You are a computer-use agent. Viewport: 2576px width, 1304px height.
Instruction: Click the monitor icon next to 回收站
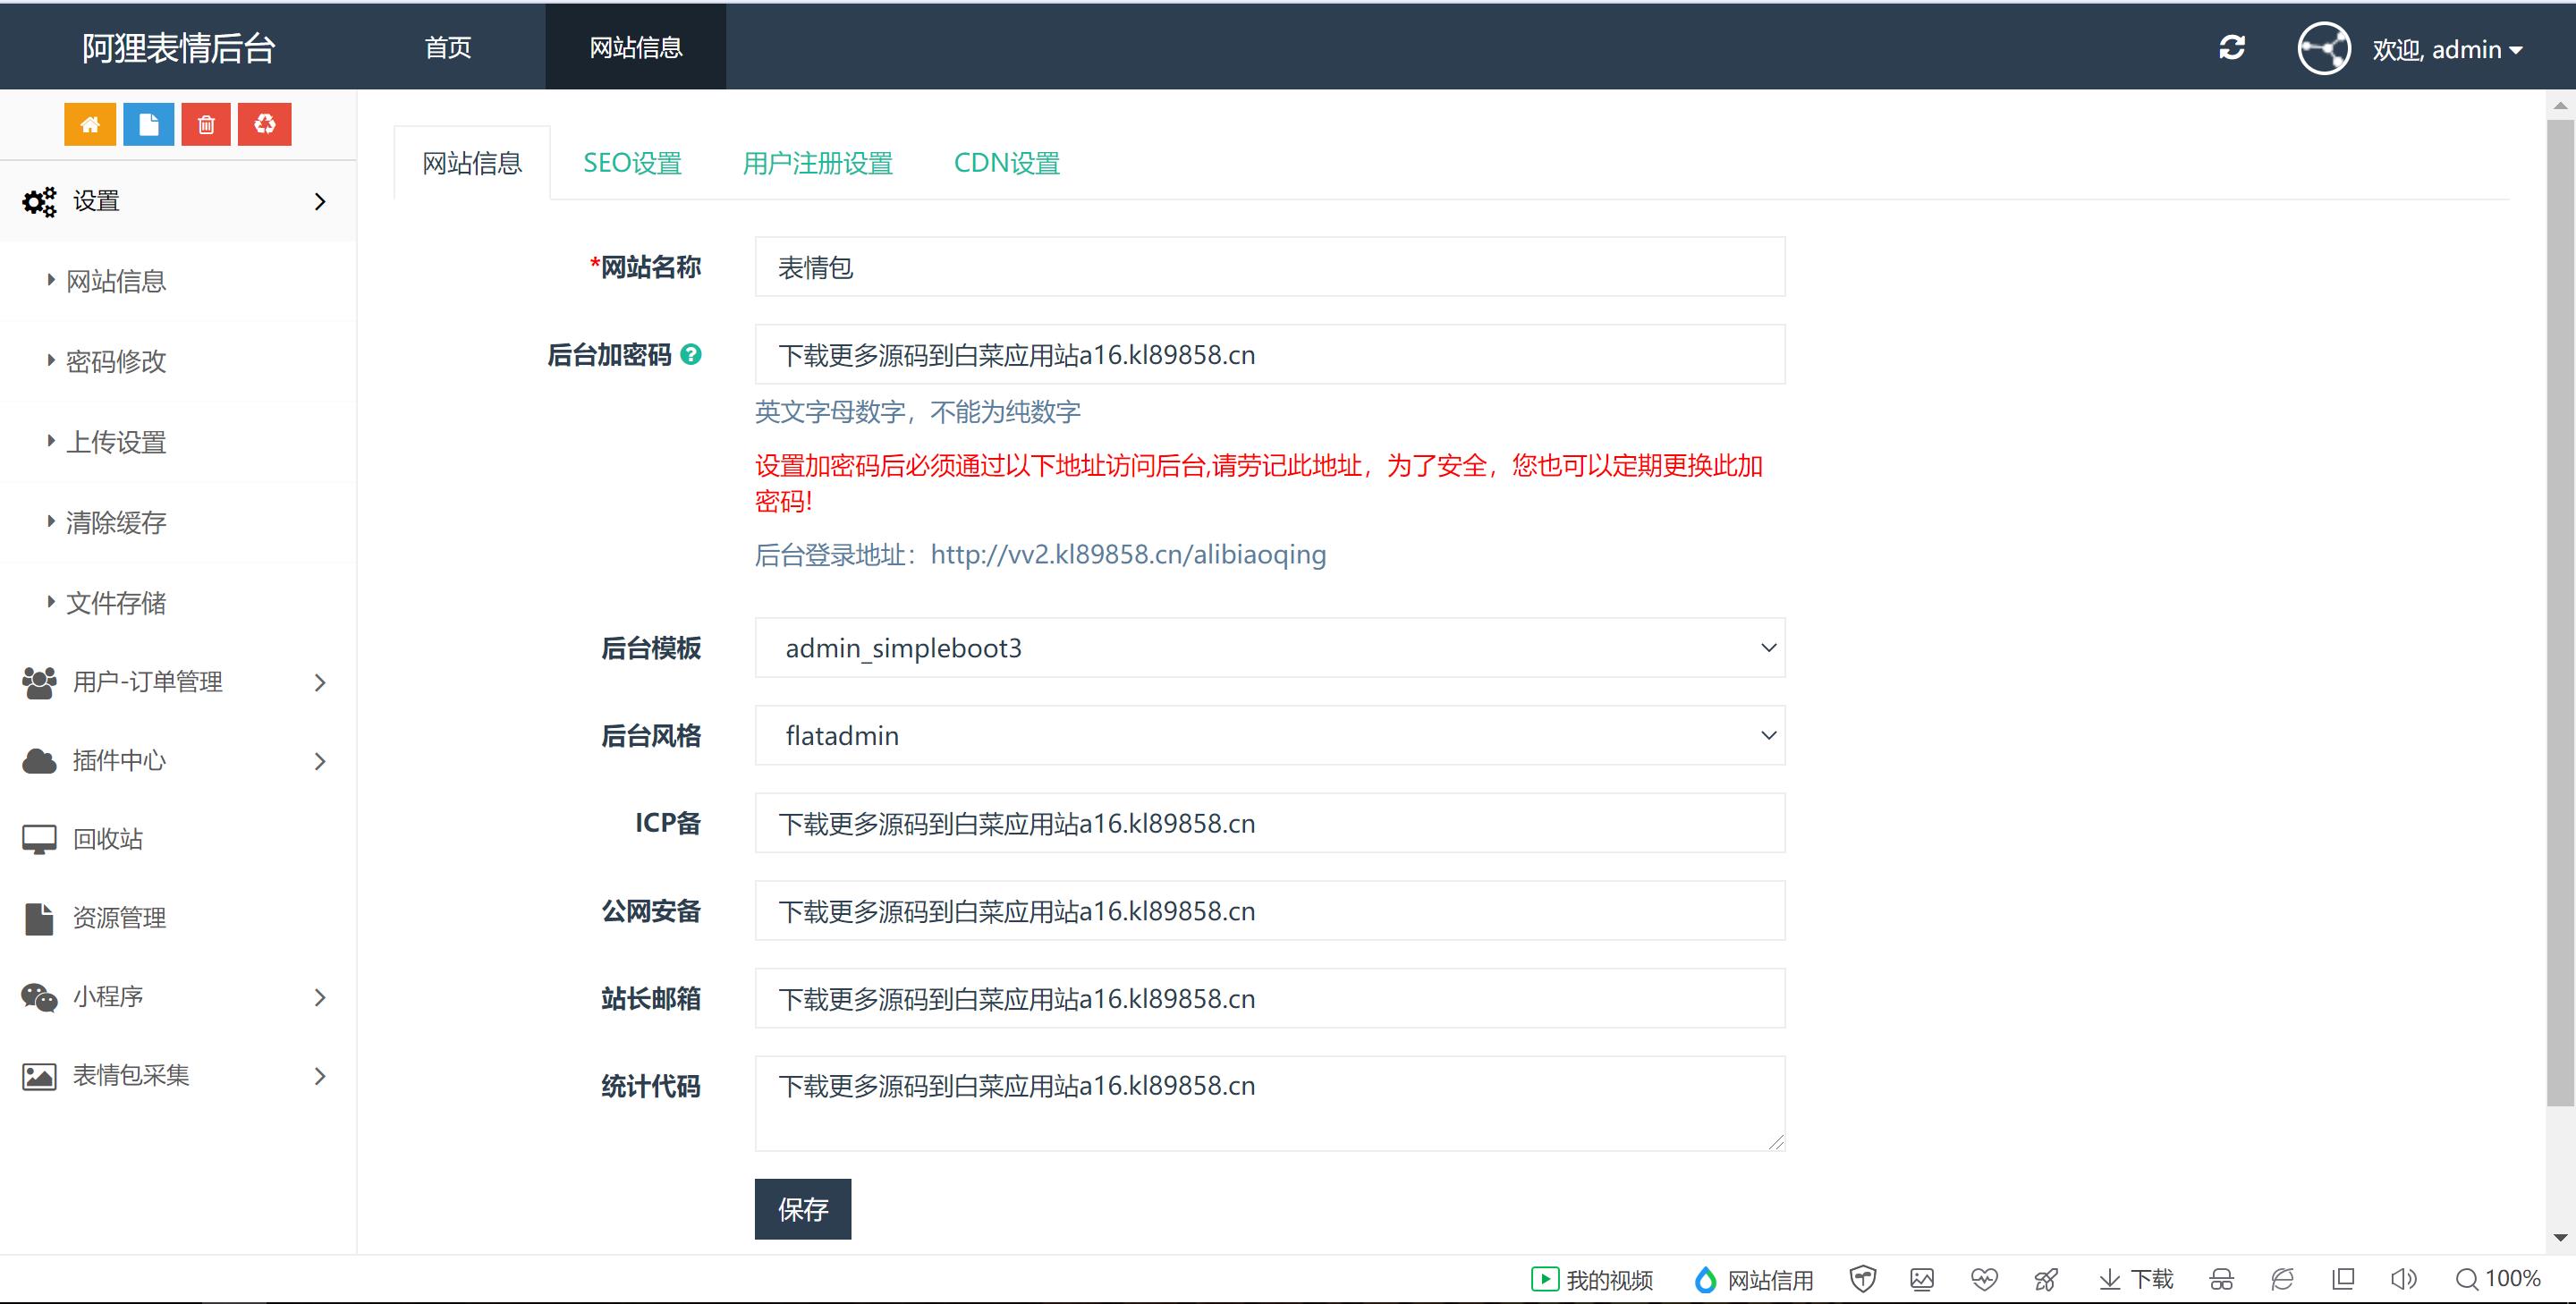click(x=38, y=838)
